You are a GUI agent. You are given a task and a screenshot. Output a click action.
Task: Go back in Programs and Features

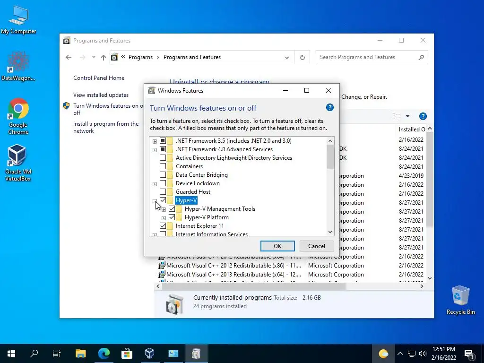pyautogui.click(x=69, y=57)
